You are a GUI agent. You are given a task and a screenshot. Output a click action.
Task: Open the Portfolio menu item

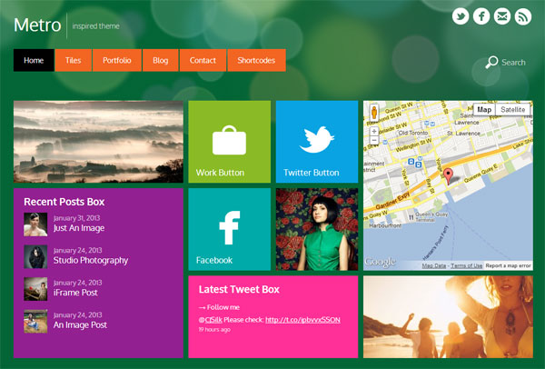click(x=116, y=60)
